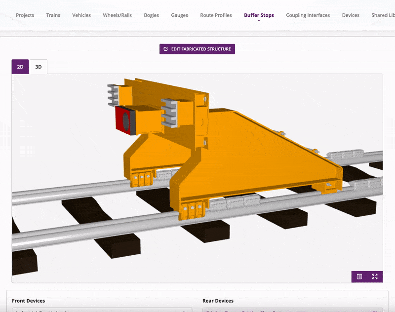Open the viewer details panel icon
Image resolution: width=395 pixels, height=312 pixels.
(x=359, y=276)
